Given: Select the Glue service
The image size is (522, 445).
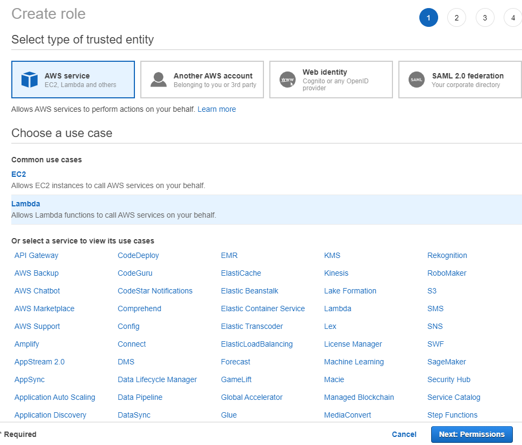Looking at the screenshot, I should tap(229, 415).
